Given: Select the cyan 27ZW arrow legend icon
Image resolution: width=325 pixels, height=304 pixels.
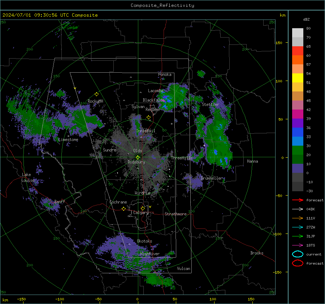Looking at the screenshot, I should click(x=298, y=227).
